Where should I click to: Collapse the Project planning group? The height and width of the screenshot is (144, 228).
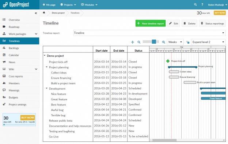click(47, 67)
